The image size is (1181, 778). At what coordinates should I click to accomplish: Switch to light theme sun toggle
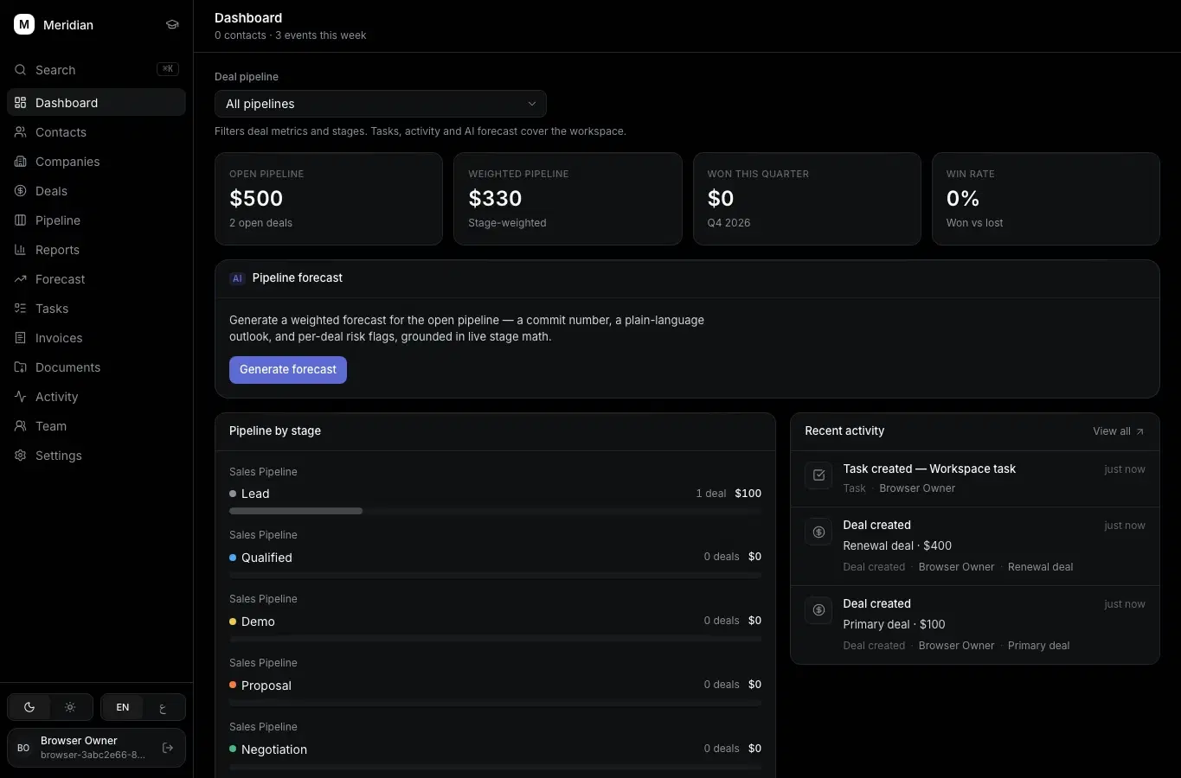(70, 707)
